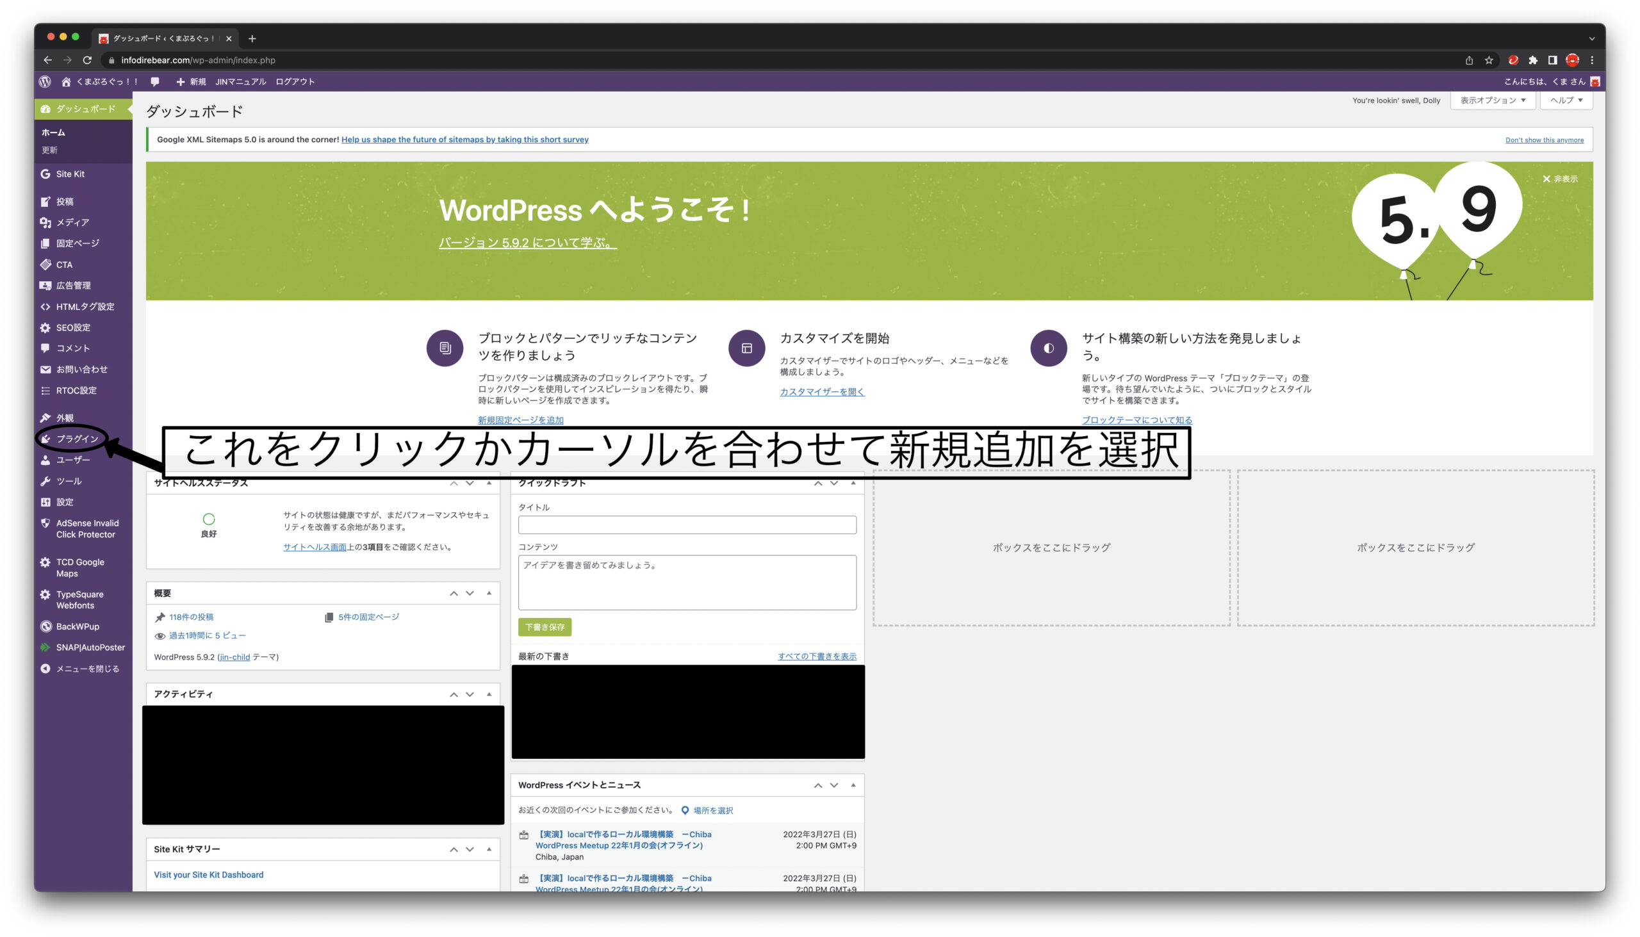Move 概要 panel down with chevron

point(470,593)
